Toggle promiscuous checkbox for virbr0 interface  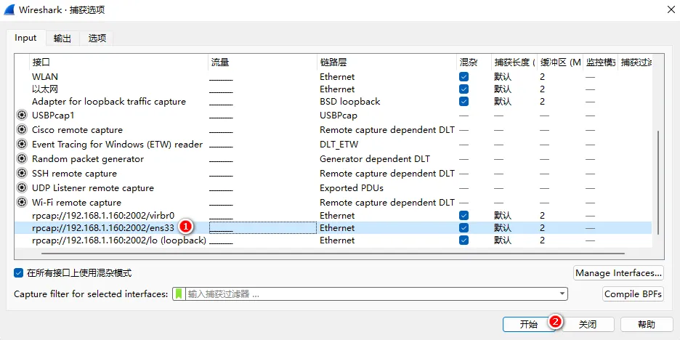(x=464, y=215)
